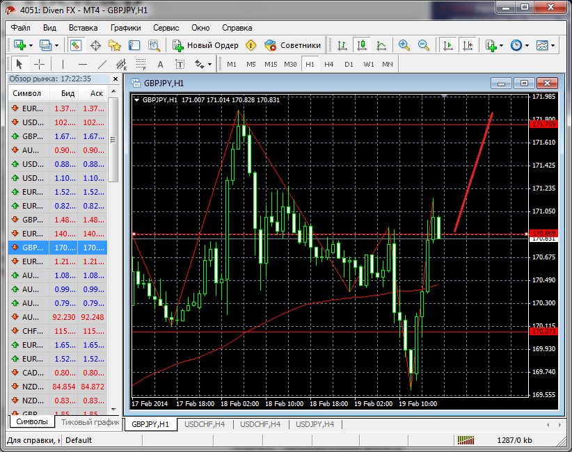The width and height of the screenshot is (572, 452).
Task: Click the Market Watch scrollbar thumb
Action: pos(113,140)
